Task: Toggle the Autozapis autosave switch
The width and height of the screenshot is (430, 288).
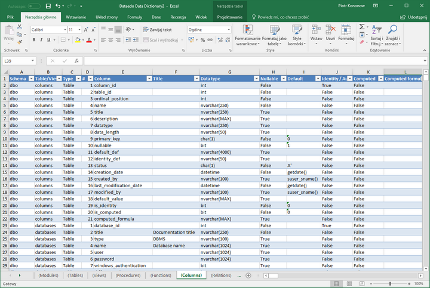Action: pos(34,6)
